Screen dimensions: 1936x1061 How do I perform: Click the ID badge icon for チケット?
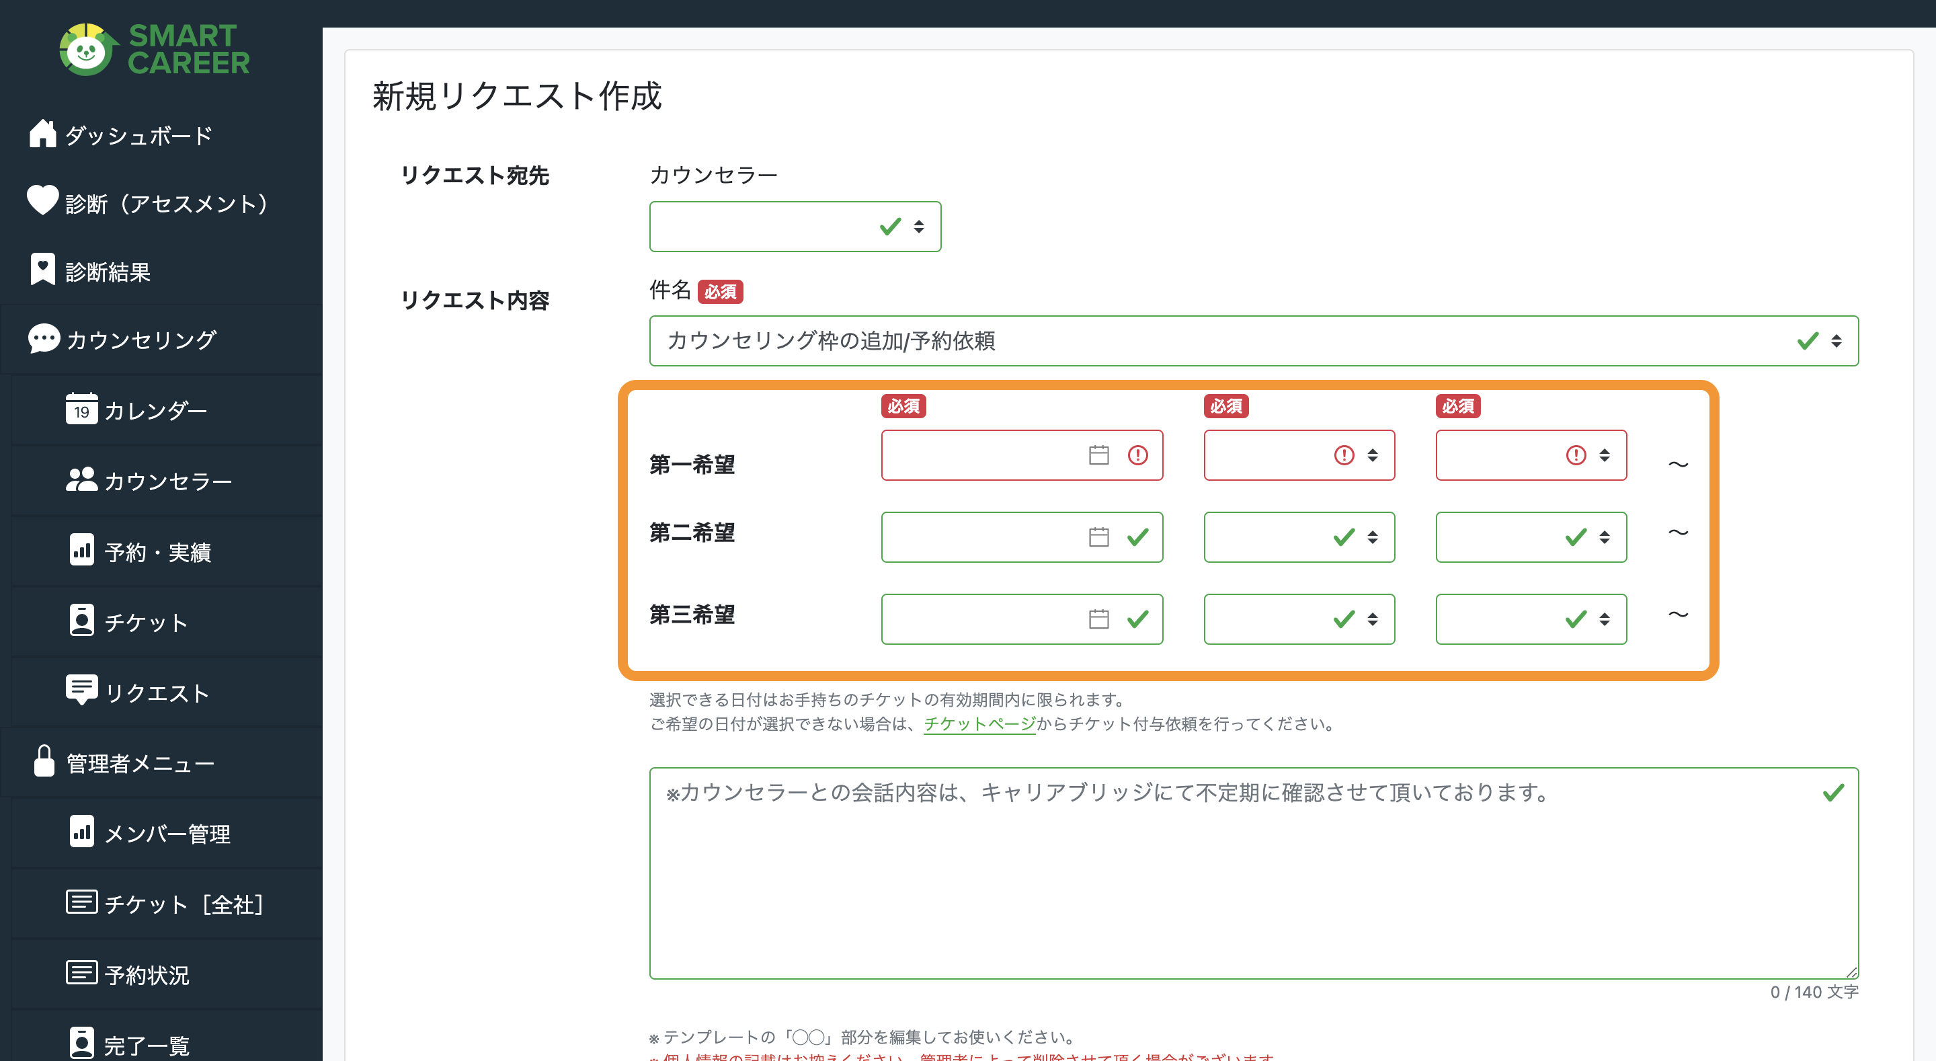coord(81,621)
